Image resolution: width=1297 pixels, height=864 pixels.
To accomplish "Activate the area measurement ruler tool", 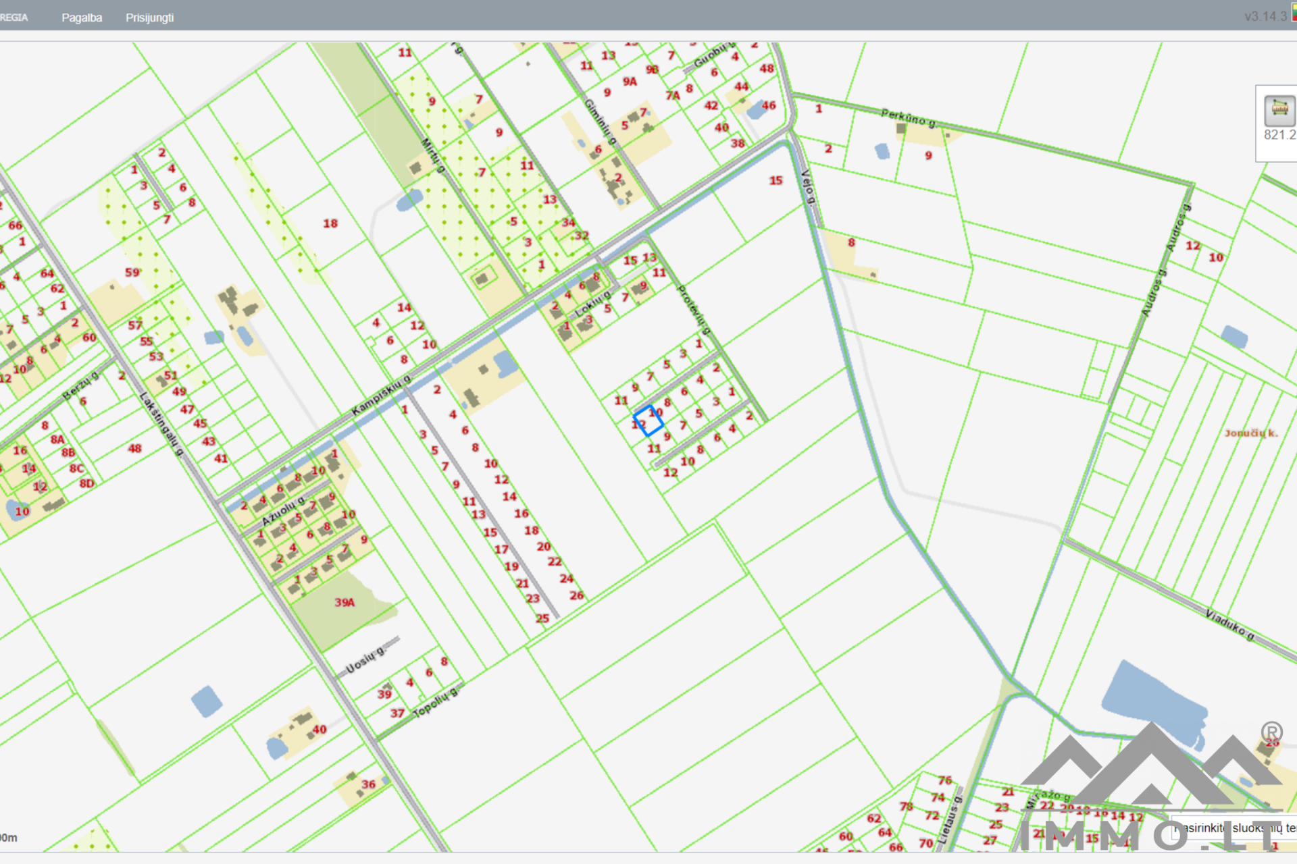I will (x=1279, y=109).
